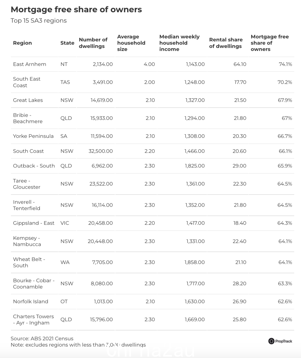Click Median weekly household income header

179,43
